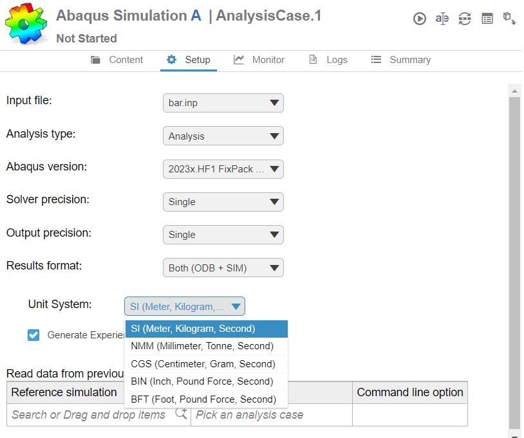Click the vertical scrollbar on the right
524x438 pixels.
click(514, 257)
